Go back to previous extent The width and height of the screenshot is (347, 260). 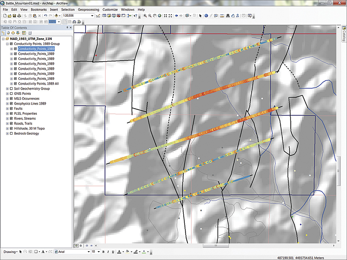(x=177, y=16)
